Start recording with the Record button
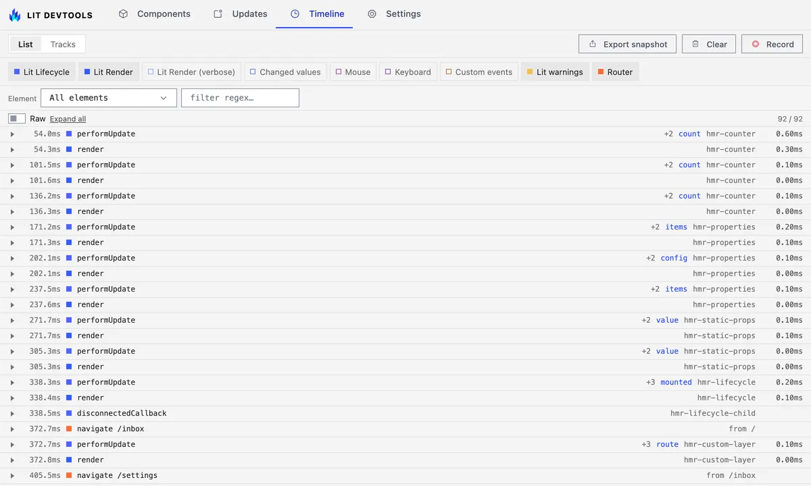Image resolution: width=811 pixels, height=486 pixels. (x=772, y=44)
